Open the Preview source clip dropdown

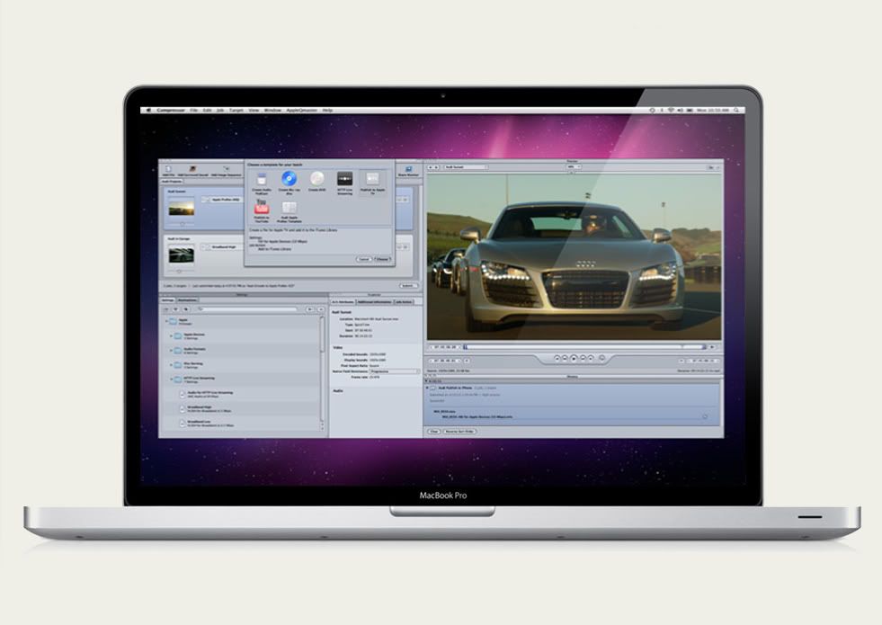[466, 167]
